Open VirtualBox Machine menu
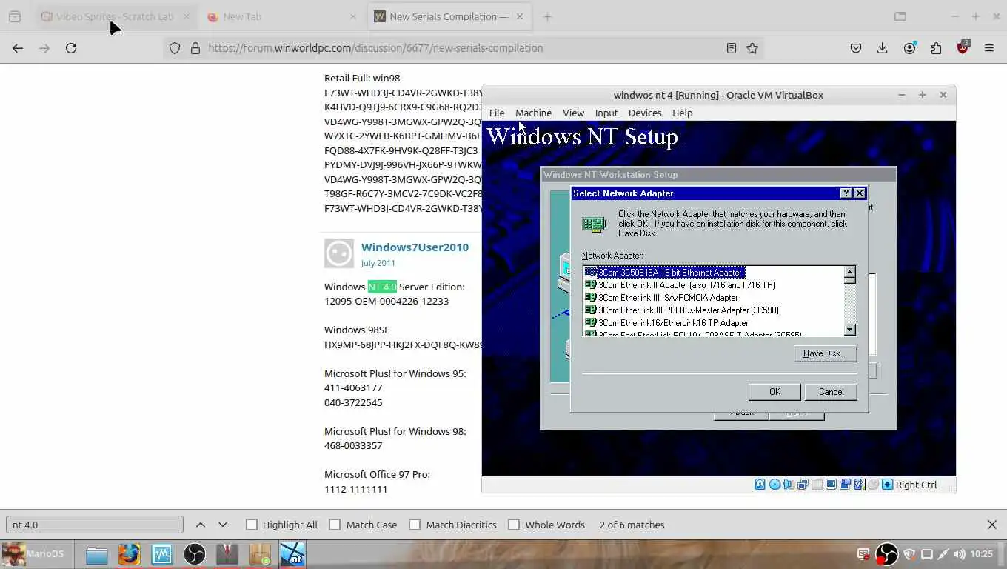Screen dimensions: 1007x569 533,113
